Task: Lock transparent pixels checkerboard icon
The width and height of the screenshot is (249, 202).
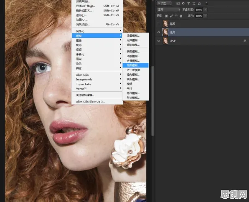Action: pyautogui.click(x=166, y=16)
